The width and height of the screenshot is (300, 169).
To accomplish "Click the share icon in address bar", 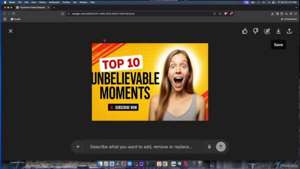I will click(220, 14).
